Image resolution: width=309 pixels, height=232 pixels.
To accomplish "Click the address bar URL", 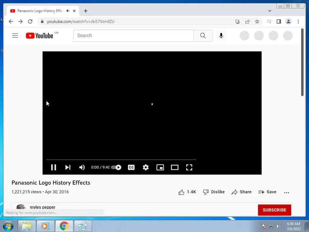I will coord(81,21).
